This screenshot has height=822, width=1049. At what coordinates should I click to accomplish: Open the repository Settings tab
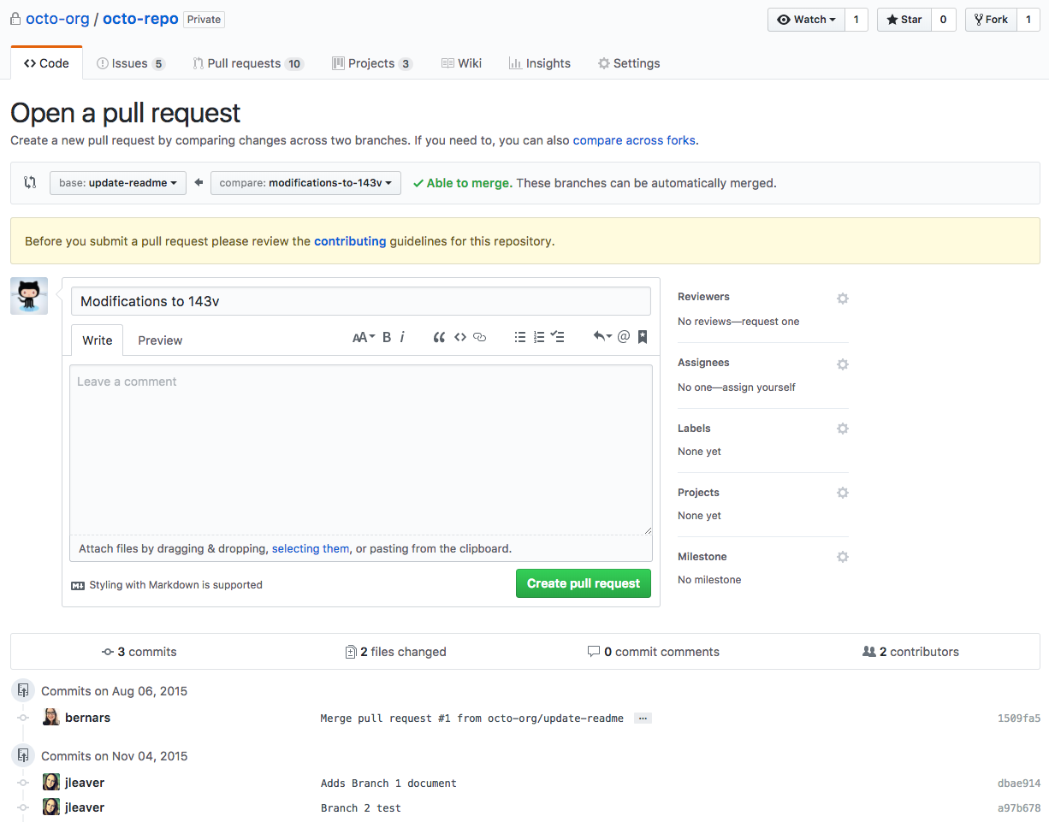[x=629, y=63]
